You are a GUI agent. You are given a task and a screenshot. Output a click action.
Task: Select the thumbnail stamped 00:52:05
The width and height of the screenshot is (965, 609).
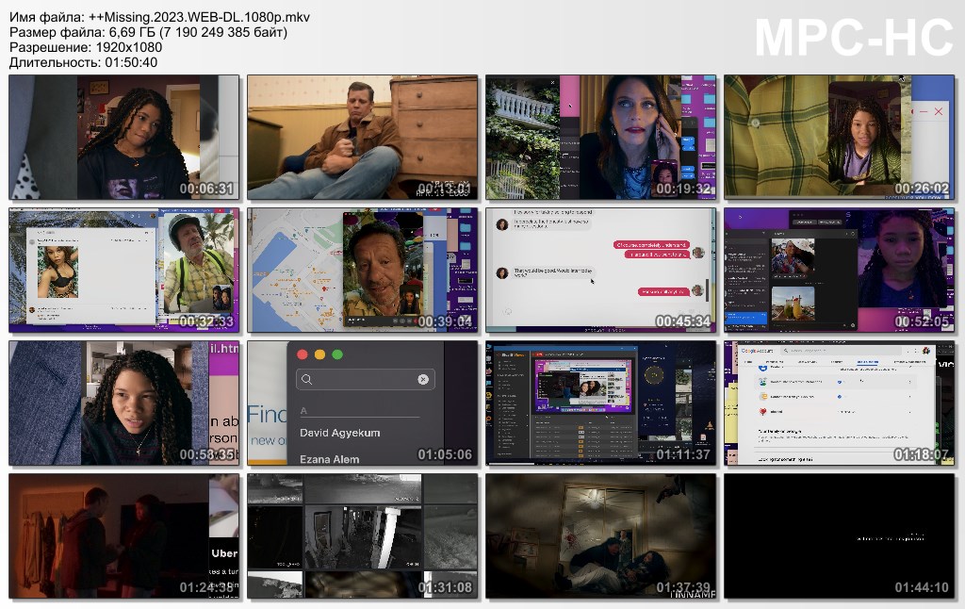(840, 271)
